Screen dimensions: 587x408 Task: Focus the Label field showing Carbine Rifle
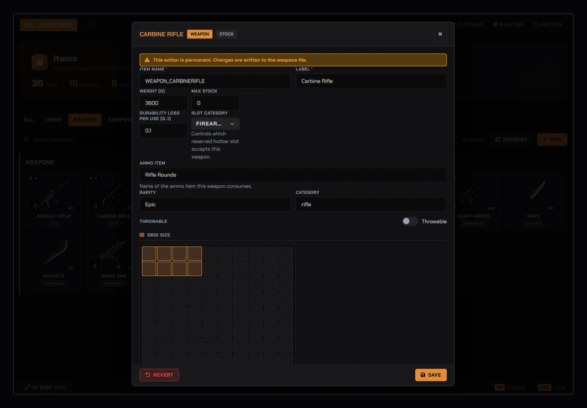click(371, 81)
